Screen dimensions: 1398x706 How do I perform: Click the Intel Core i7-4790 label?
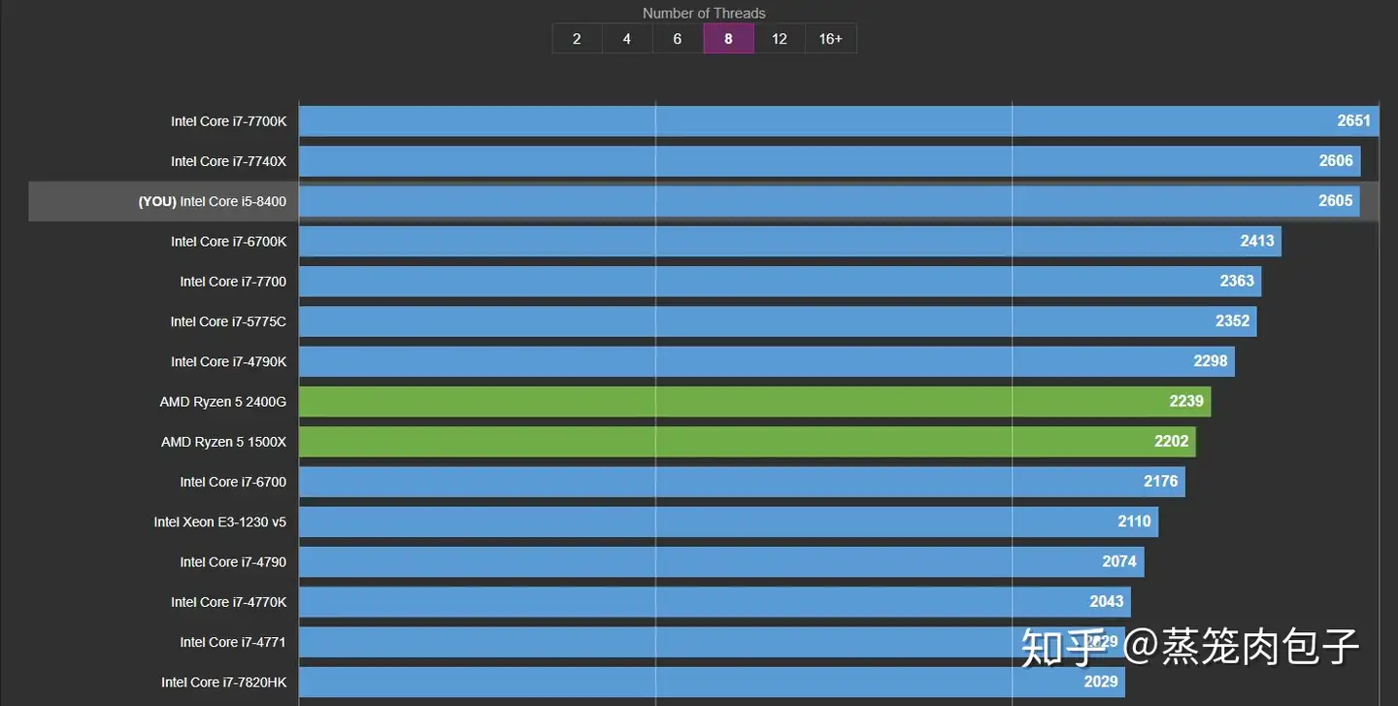pyautogui.click(x=233, y=561)
